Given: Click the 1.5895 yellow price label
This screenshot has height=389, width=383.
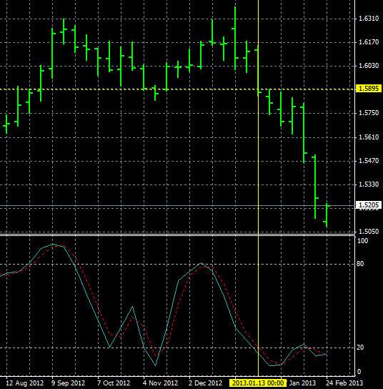Looking at the screenshot, I should pyautogui.click(x=369, y=89).
